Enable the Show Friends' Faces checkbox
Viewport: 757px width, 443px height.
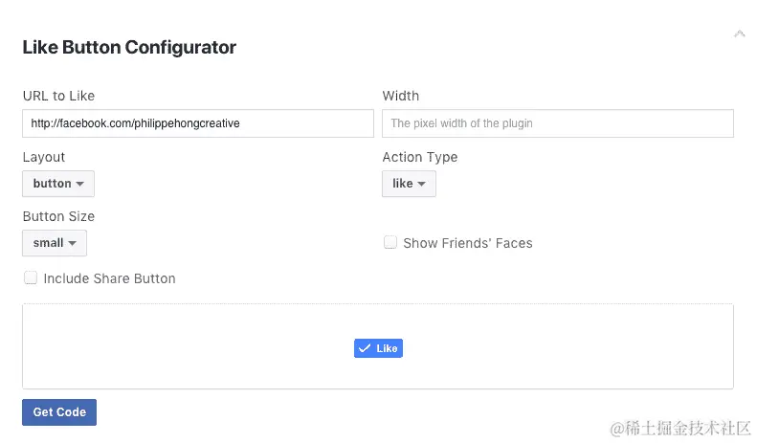click(x=390, y=243)
